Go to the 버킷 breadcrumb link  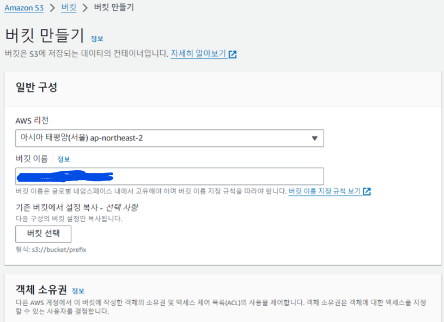click(69, 8)
